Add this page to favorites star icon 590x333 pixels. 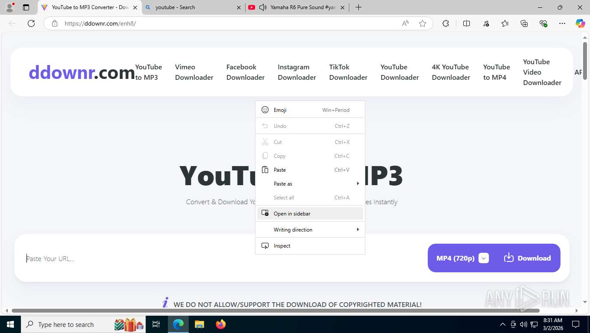coord(423,23)
